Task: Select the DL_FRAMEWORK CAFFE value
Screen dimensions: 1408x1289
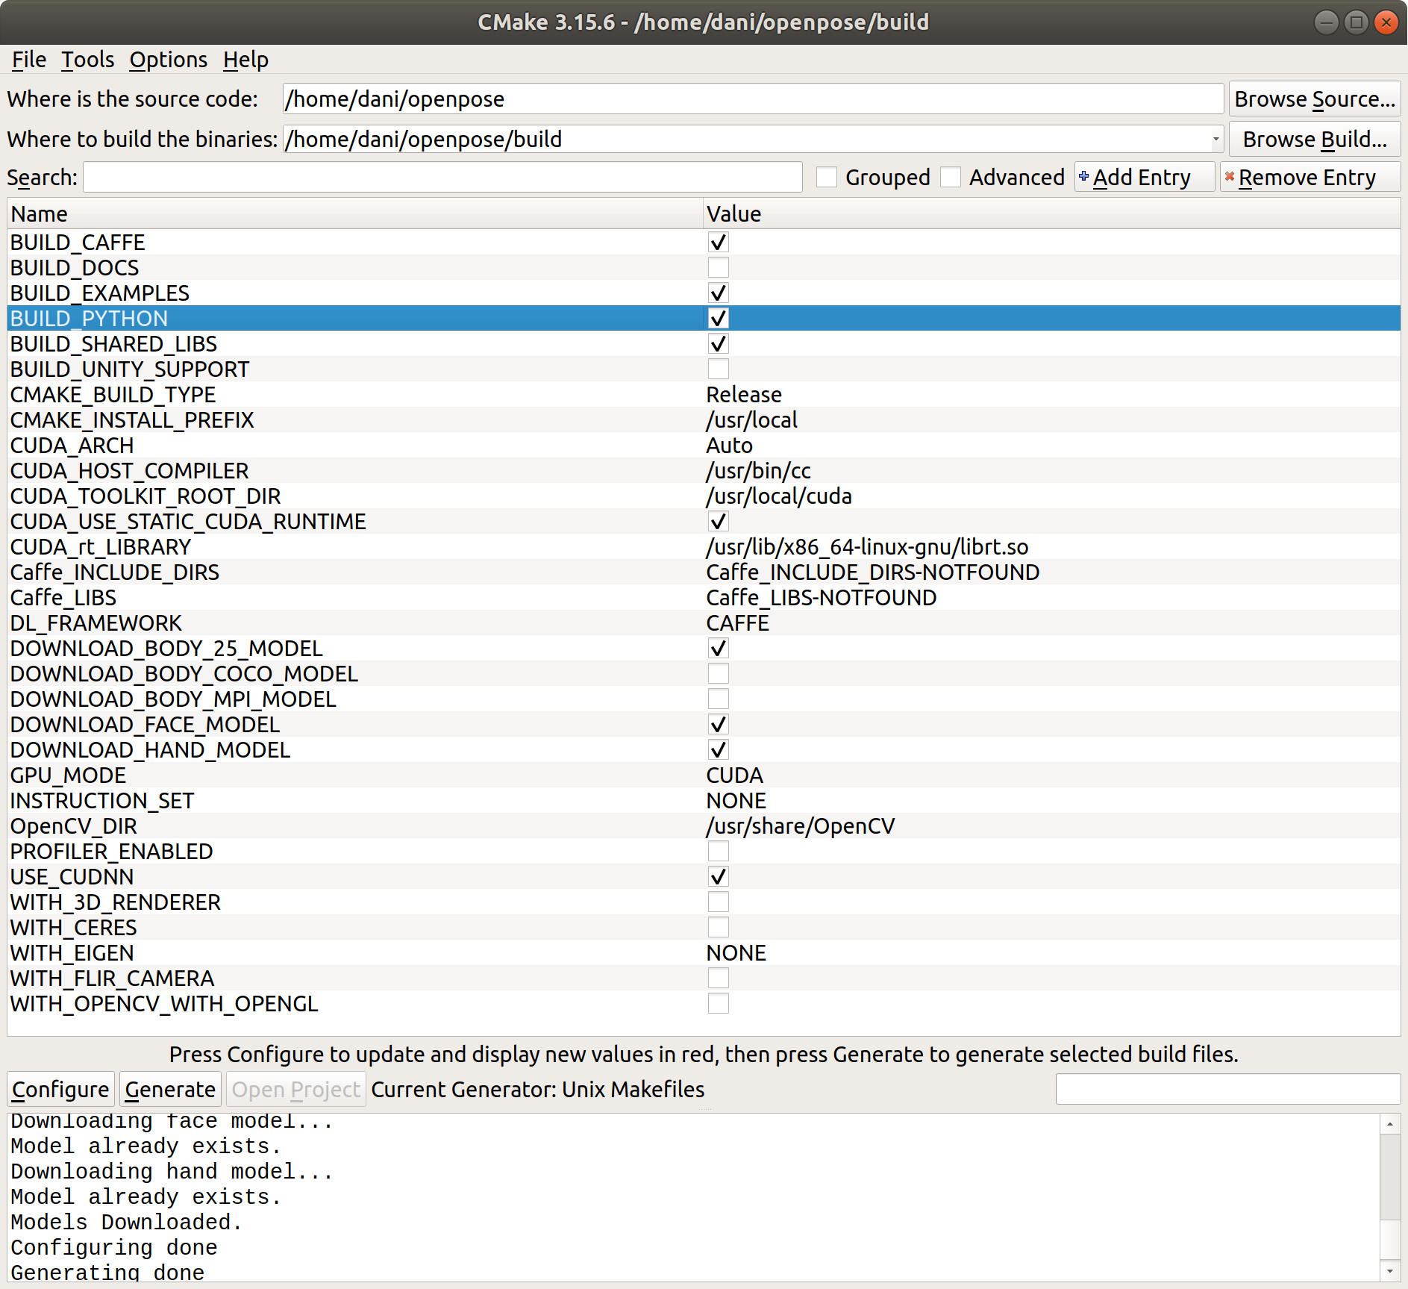Action: pyautogui.click(x=737, y=623)
